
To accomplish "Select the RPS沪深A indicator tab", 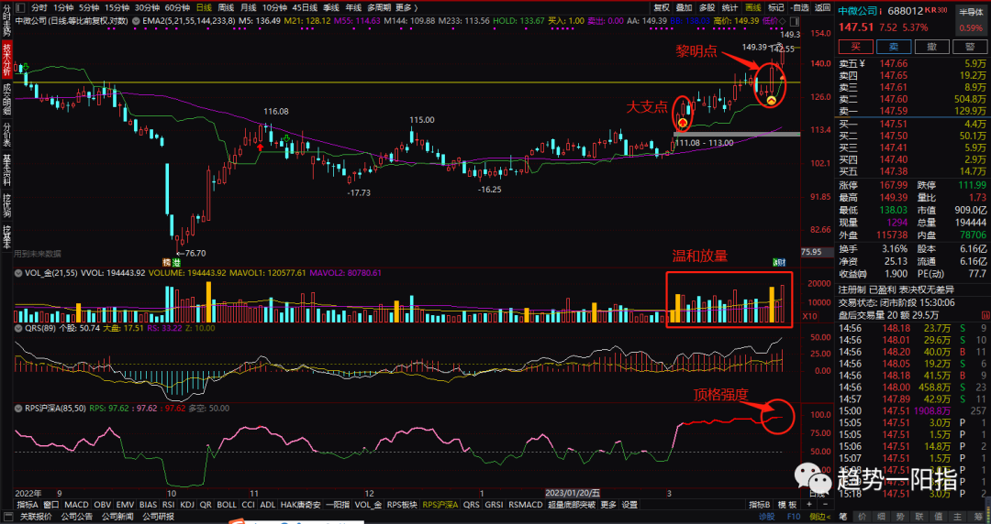I will (x=440, y=505).
